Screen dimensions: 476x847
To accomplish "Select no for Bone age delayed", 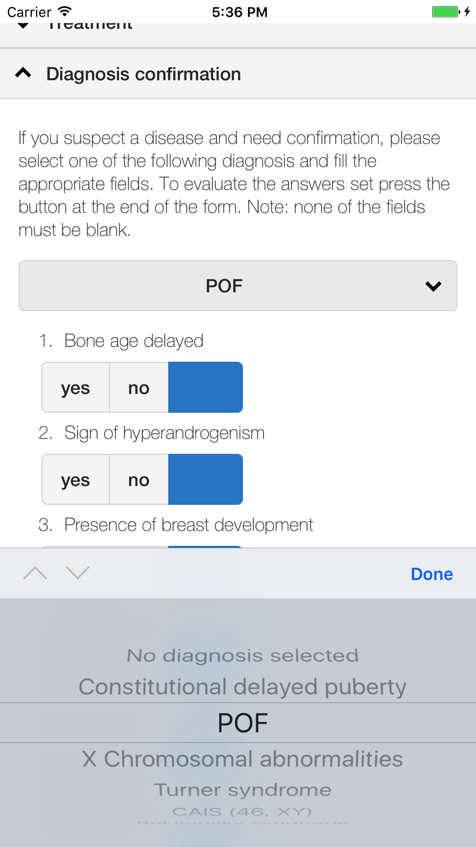I will pos(139,388).
